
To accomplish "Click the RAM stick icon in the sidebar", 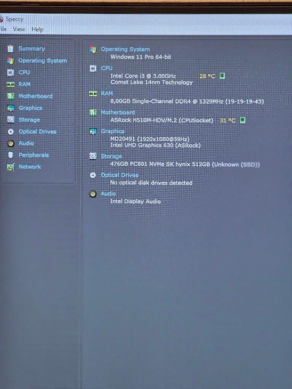I will pos(10,84).
